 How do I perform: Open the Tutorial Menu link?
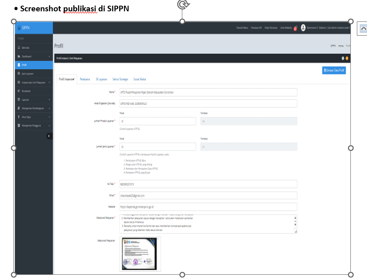pos(242,28)
